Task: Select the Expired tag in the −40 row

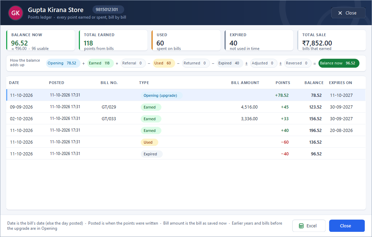Action: click(152, 154)
